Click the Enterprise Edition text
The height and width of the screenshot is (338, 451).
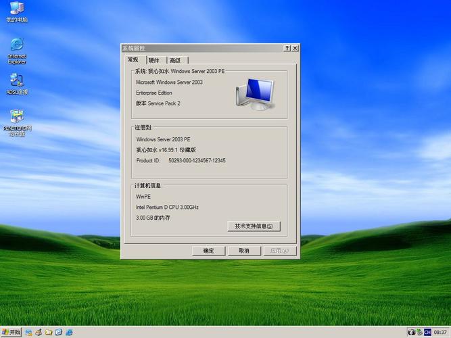click(x=154, y=93)
